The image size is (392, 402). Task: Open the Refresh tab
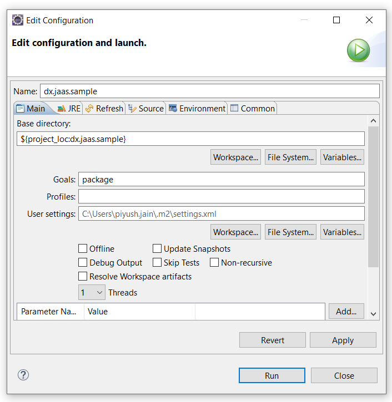click(x=104, y=109)
